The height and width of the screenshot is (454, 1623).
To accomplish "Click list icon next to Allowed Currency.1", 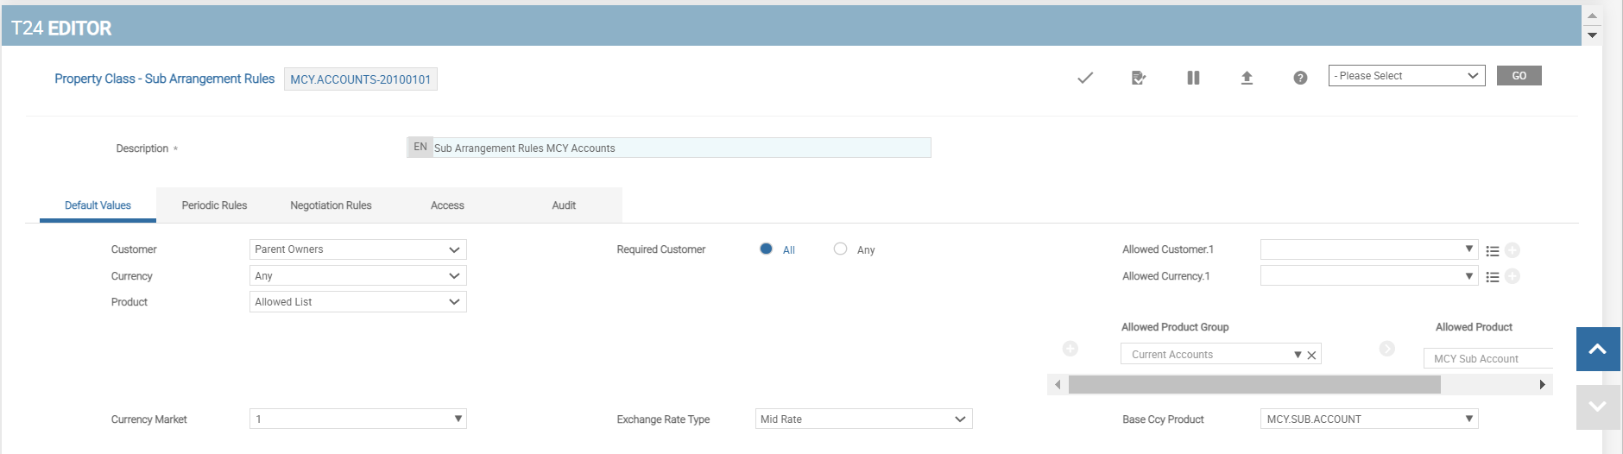I will 1493,277.
